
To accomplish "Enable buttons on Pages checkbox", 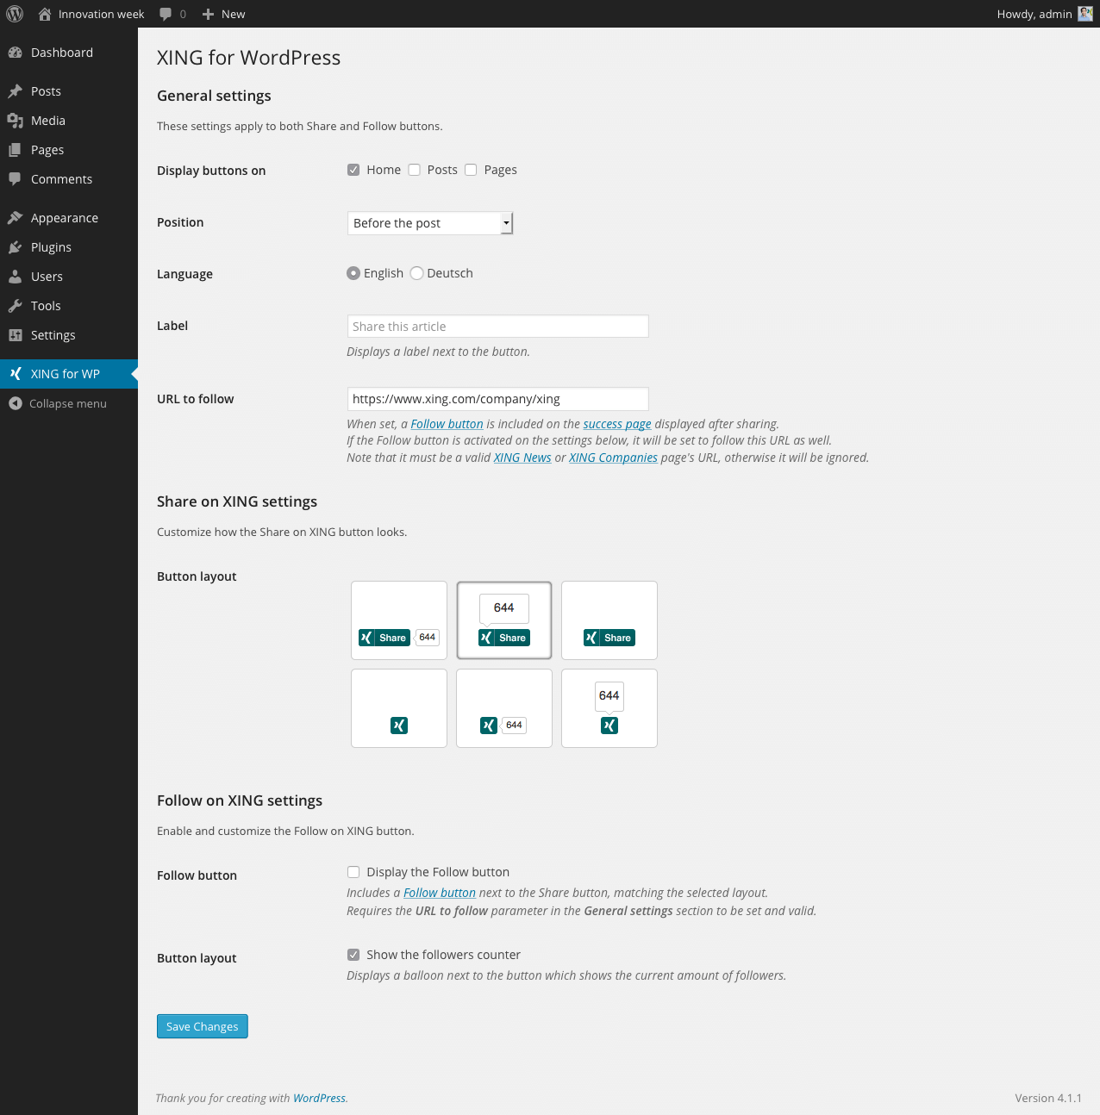I will [471, 170].
